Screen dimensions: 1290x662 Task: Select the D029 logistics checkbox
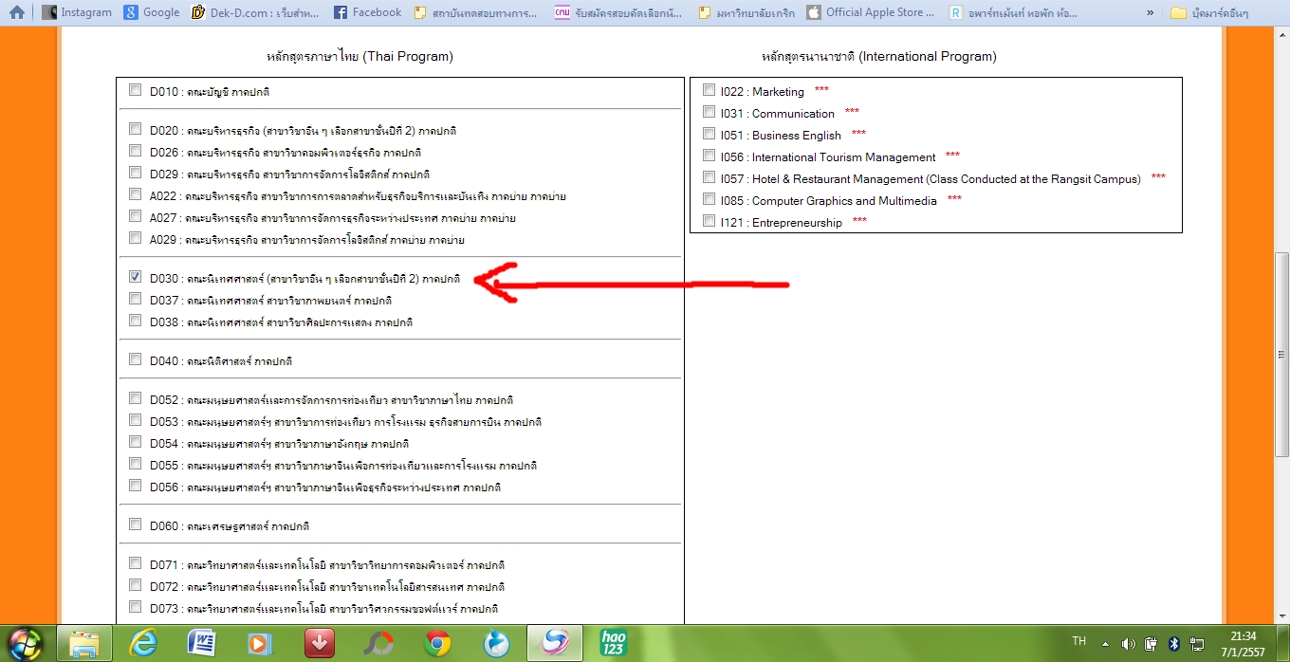tap(135, 173)
